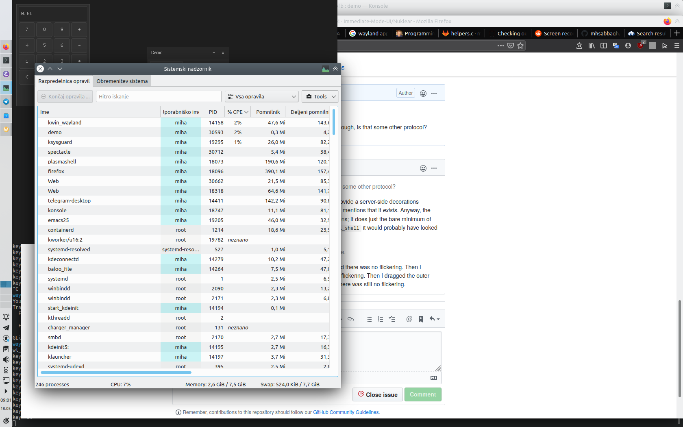
Task: Toggle the bookmark star in the address bar
Action: click(521, 46)
